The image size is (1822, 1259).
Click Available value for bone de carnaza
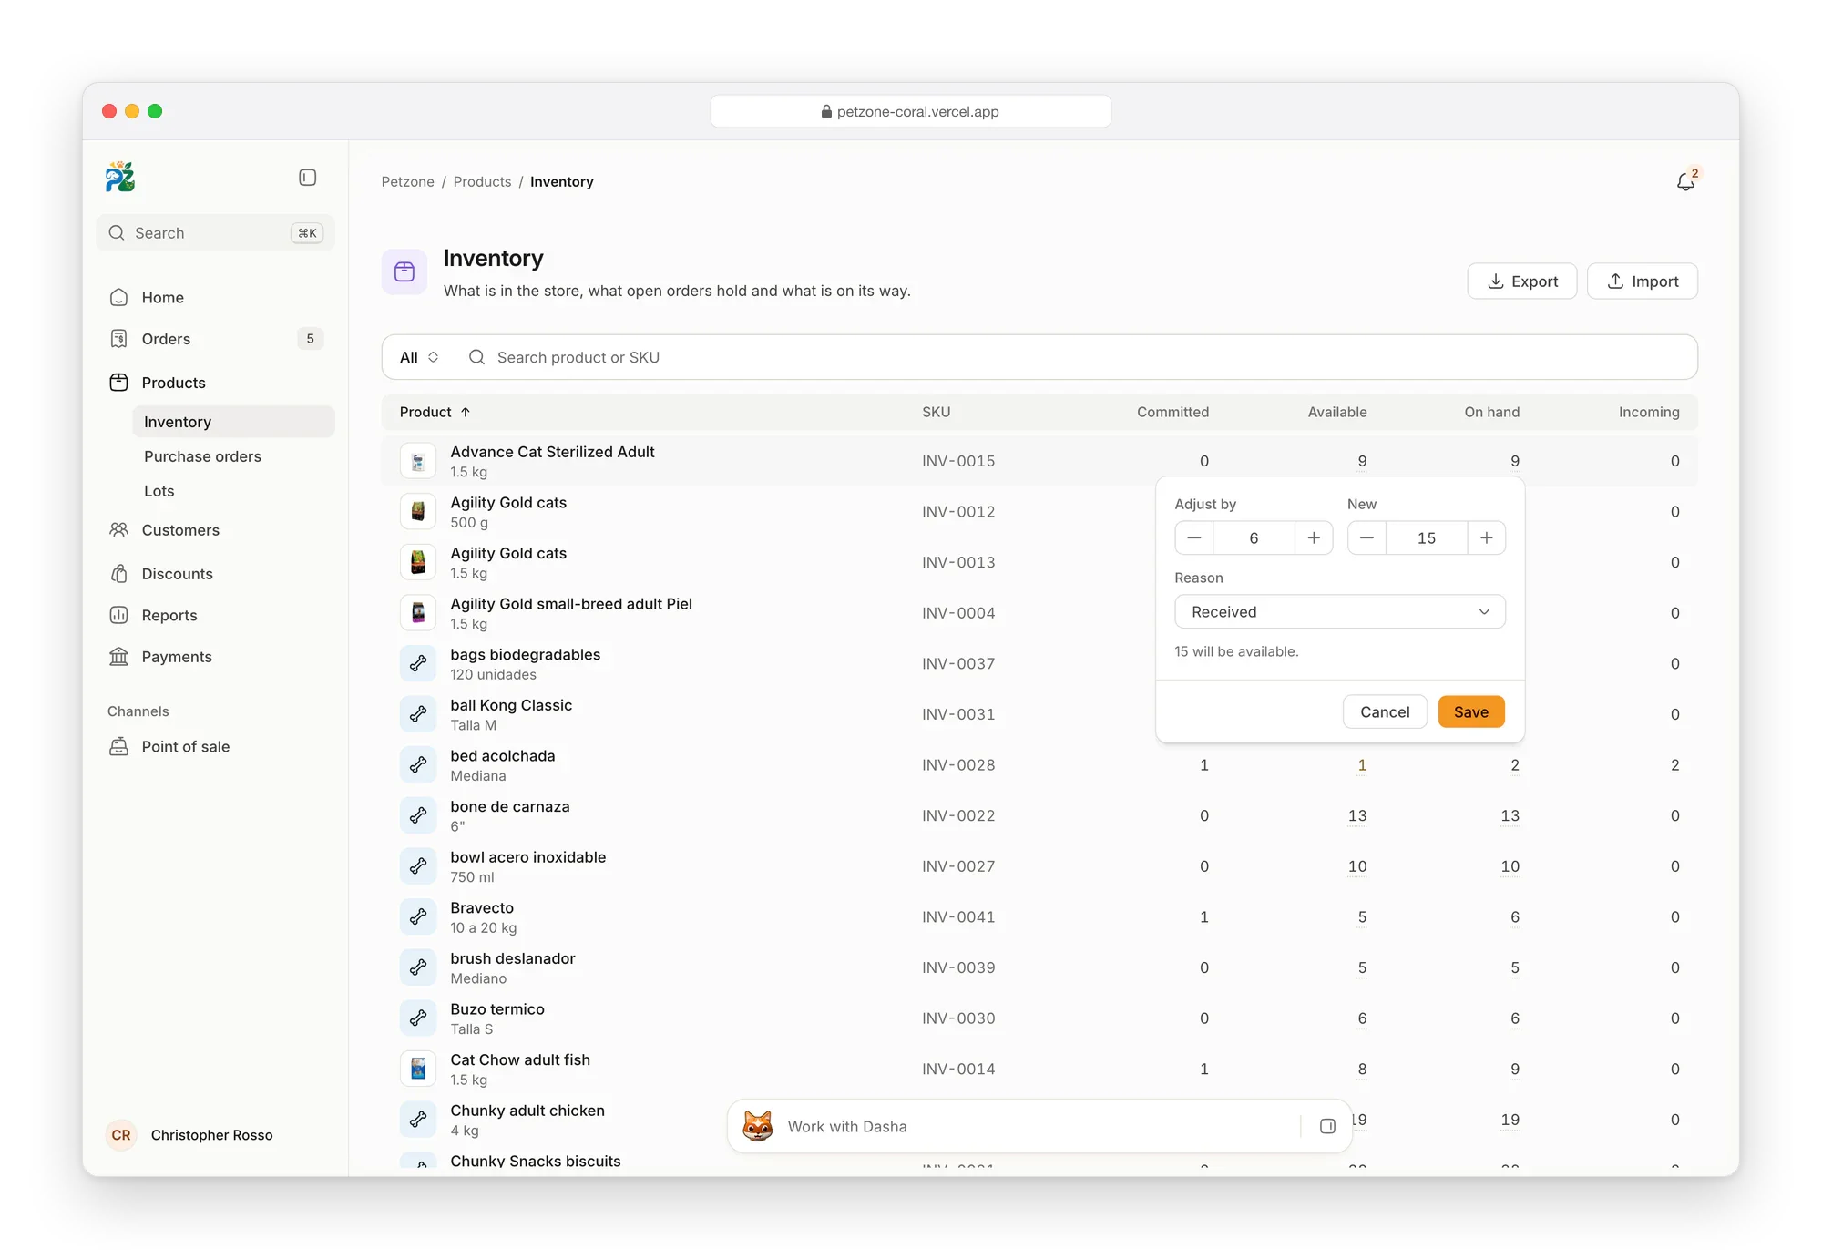pyautogui.click(x=1357, y=816)
